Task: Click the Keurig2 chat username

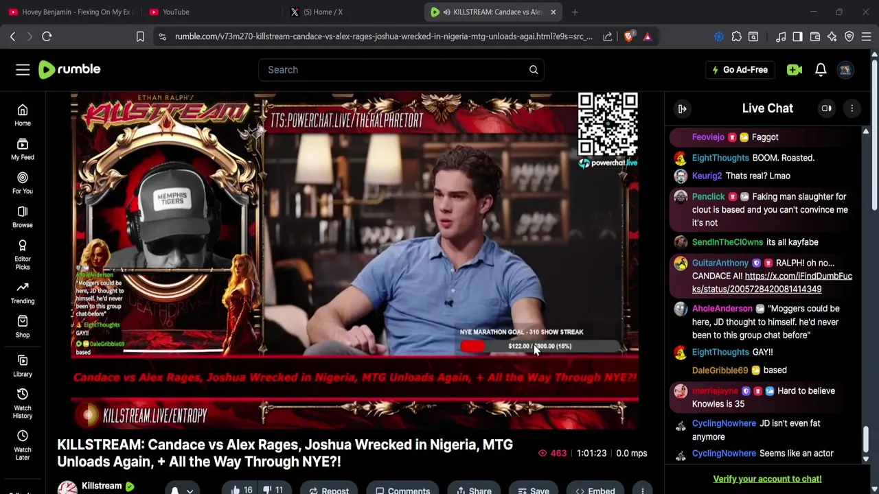Action: pyautogui.click(x=707, y=176)
